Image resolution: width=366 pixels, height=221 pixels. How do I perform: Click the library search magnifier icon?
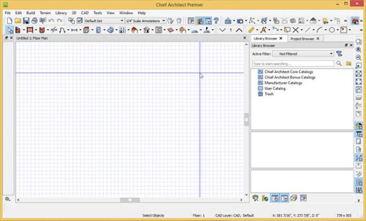coord(339,63)
